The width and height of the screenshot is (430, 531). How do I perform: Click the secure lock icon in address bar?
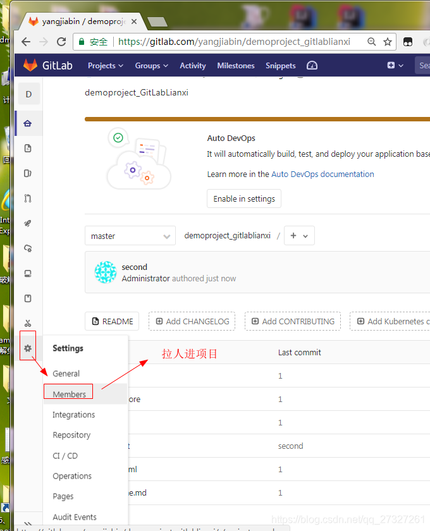pos(82,42)
